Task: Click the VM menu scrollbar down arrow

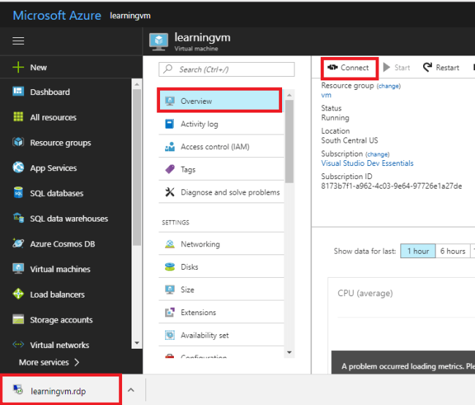Action: [x=289, y=352]
